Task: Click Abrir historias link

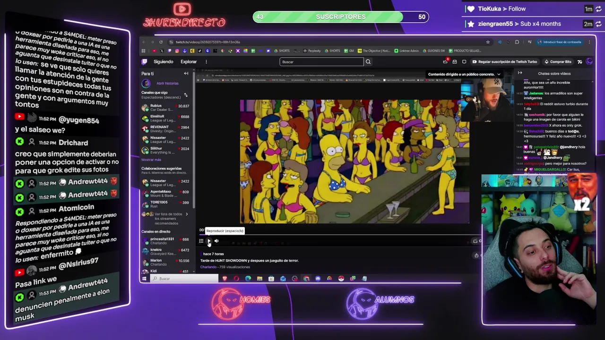Action: [167, 83]
